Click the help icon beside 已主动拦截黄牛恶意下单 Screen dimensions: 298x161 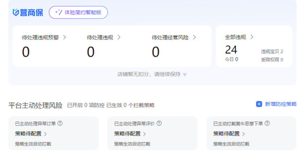click(x=267, y=124)
